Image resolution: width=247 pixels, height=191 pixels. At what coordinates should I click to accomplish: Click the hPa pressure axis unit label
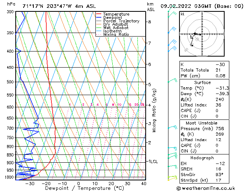click(11, 4)
